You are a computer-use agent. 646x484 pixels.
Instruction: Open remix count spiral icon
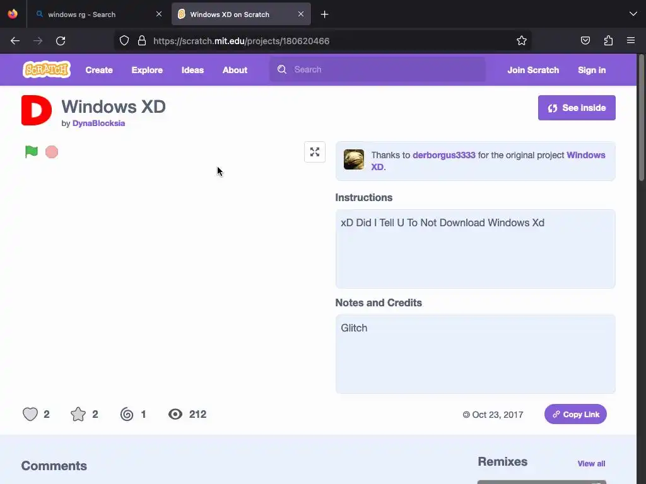(x=127, y=414)
